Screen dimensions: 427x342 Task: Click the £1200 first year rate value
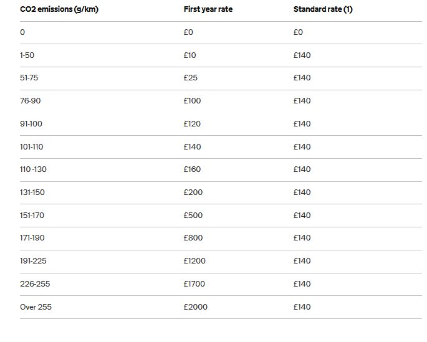point(194,261)
